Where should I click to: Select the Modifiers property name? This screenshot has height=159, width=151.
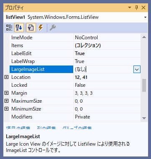(x=22, y=117)
